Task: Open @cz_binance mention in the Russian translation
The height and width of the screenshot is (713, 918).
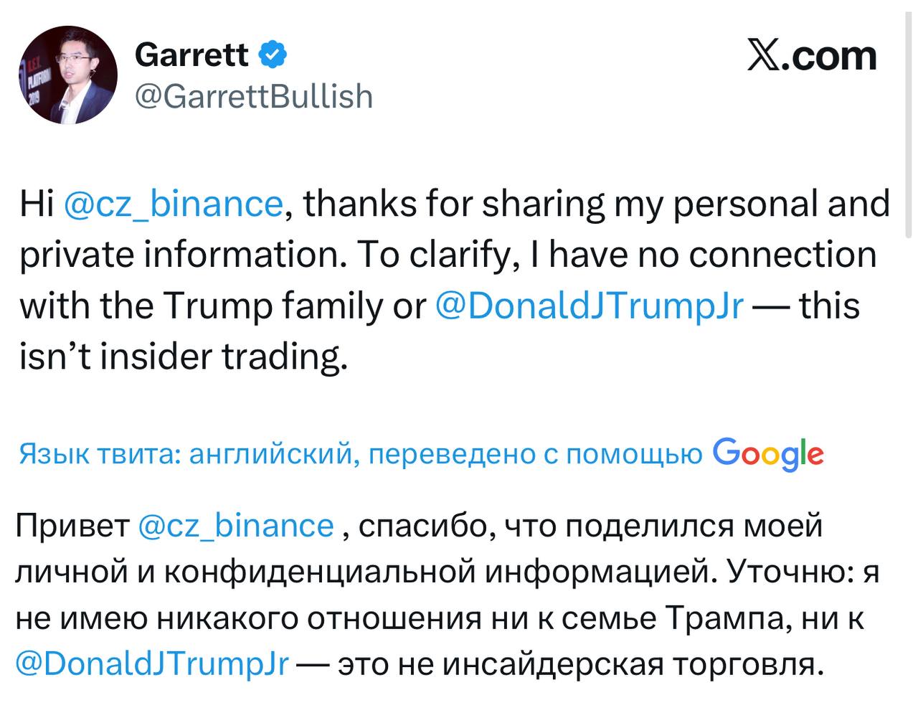Action: pyautogui.click(x=235, y=525)
